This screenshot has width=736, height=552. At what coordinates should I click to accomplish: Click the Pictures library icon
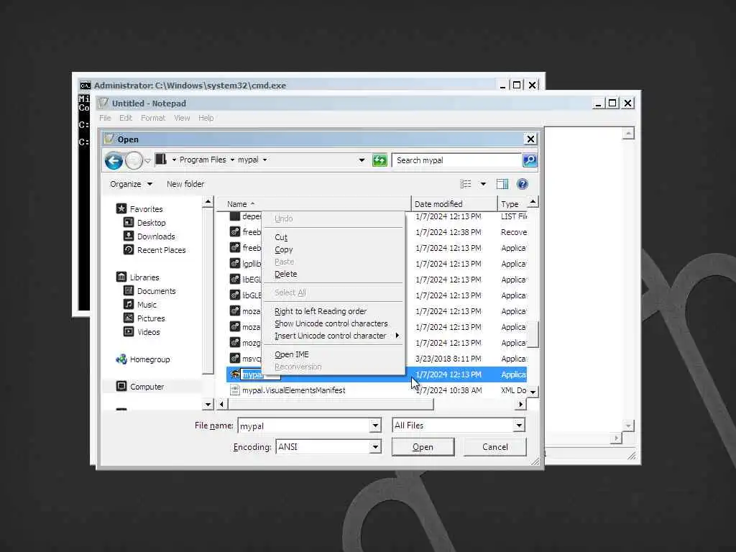(x=128, y=318)
